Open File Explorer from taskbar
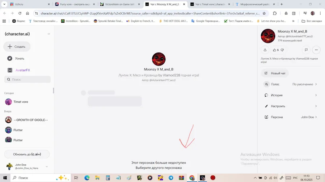The width and height of the screenshot is (325, 182). click(x=97, y=178)
